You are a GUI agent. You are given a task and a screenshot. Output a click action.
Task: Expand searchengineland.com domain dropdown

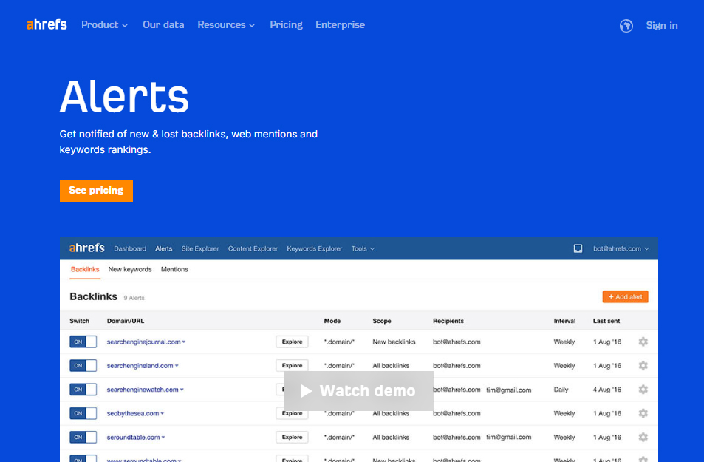click(x=177, y=366)
